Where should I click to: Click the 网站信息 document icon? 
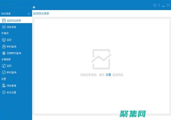click(4, 27)
